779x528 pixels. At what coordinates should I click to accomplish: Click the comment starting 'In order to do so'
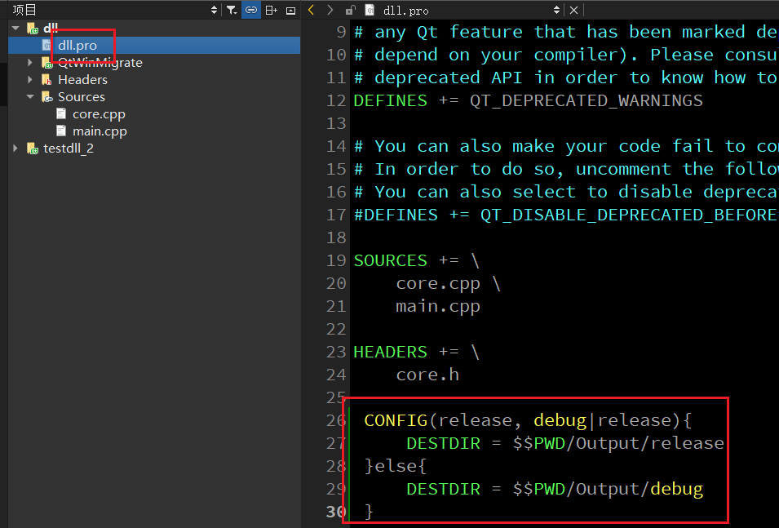(566, 170)
